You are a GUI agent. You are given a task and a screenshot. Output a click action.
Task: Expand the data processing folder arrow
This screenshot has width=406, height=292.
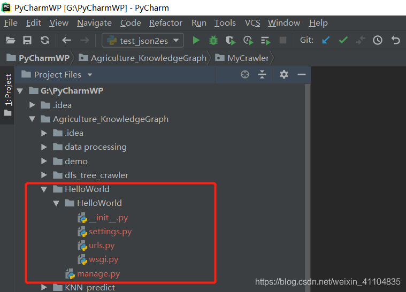[44, 147]
